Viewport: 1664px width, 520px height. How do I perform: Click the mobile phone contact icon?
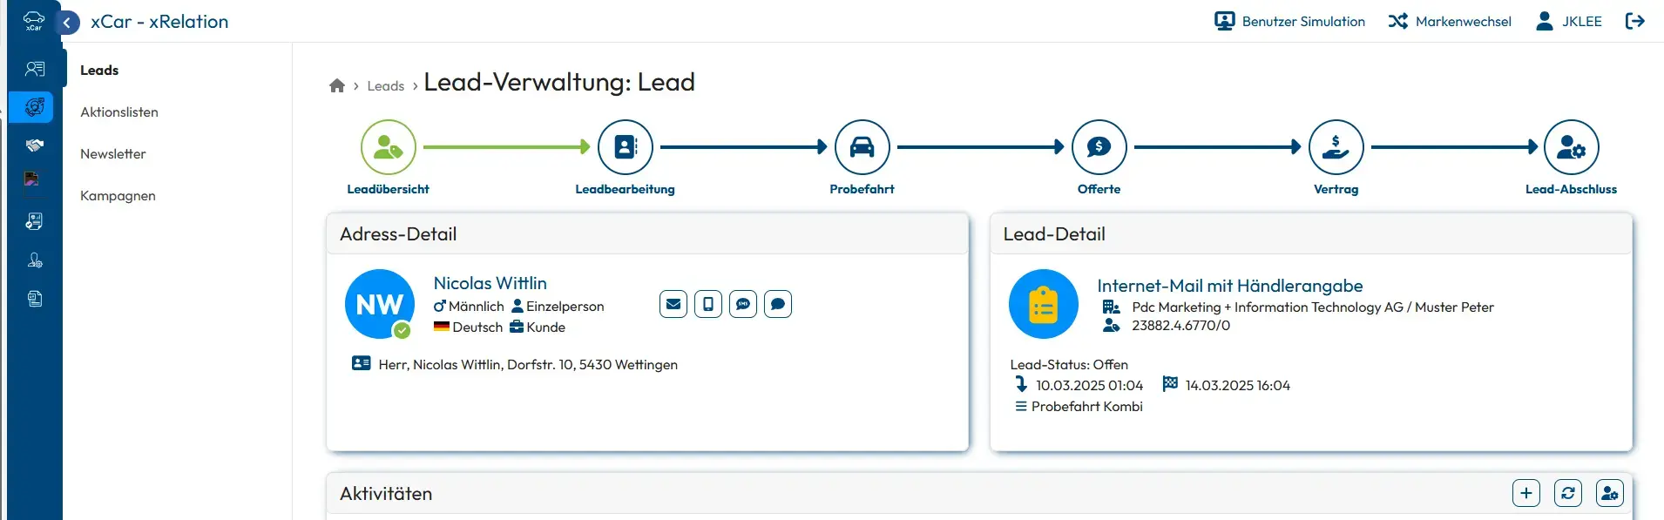point(708,304)
